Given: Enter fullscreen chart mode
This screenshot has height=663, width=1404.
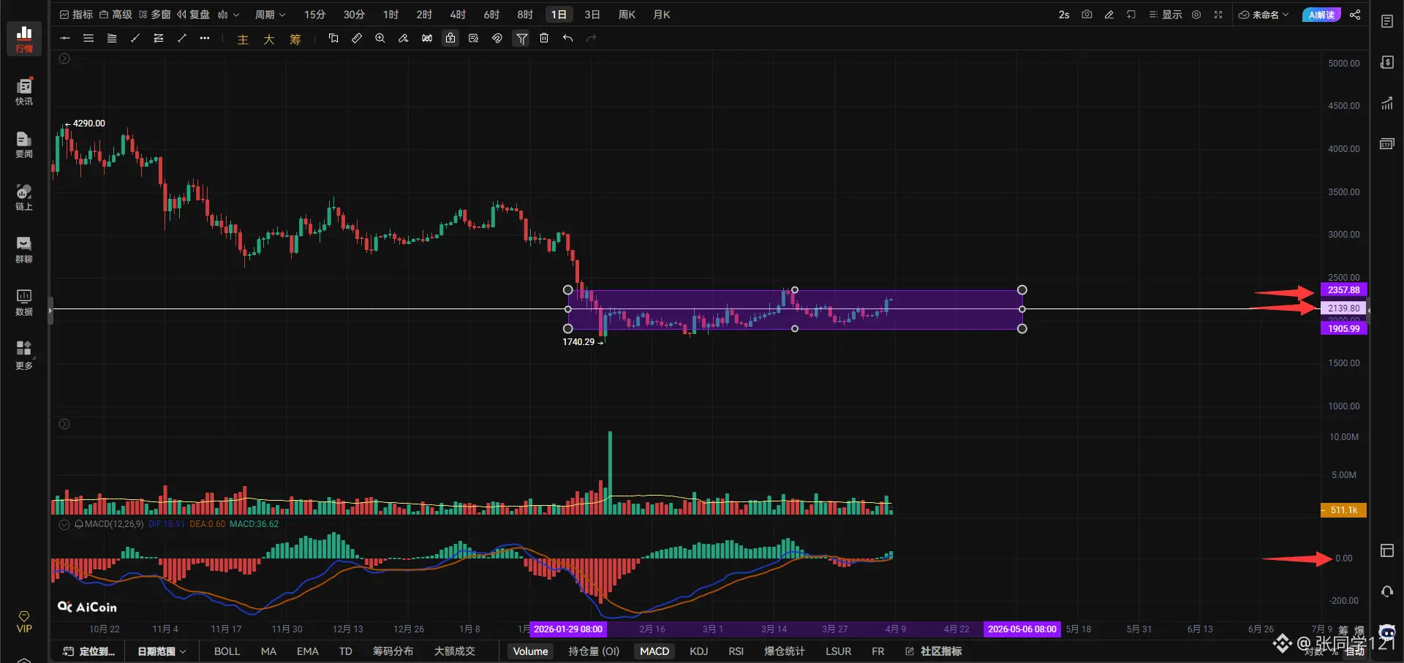Looking at the screenshot, I should [1218, 15].
